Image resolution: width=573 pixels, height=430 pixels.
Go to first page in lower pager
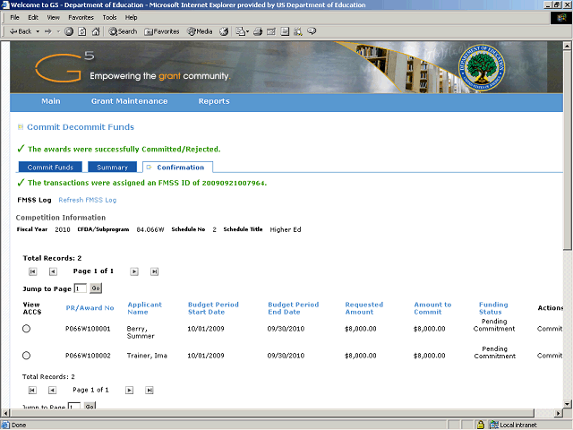point(32,391)
